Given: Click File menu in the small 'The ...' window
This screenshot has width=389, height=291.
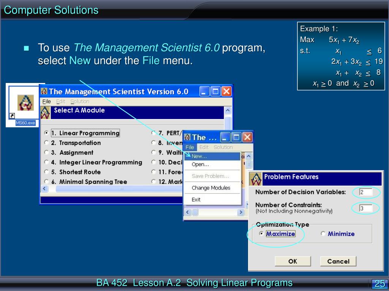Looking at the screenshot, I should (x=190, y=147).
